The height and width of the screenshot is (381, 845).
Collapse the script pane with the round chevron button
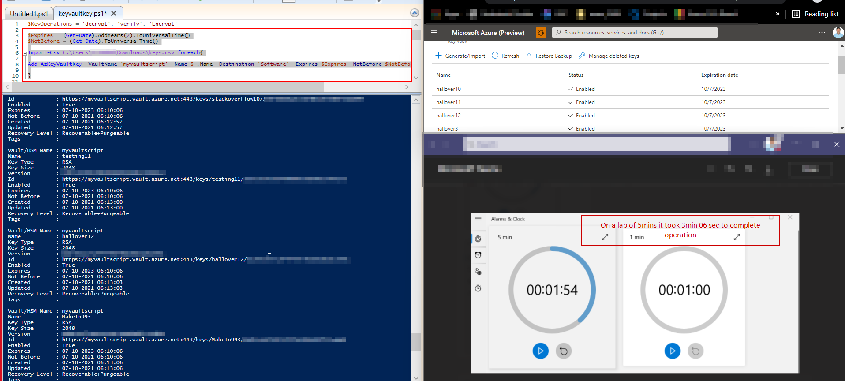coord(415,13)
